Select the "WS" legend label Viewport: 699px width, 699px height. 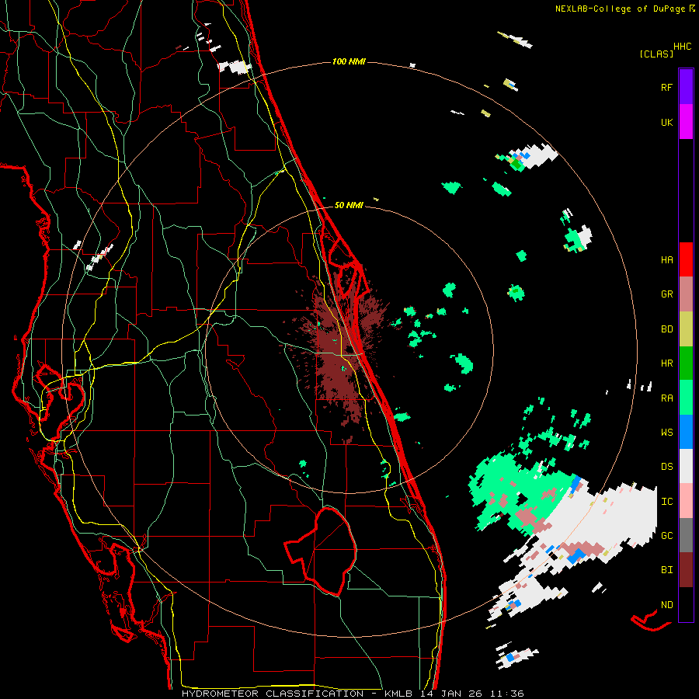coord(666,432)
